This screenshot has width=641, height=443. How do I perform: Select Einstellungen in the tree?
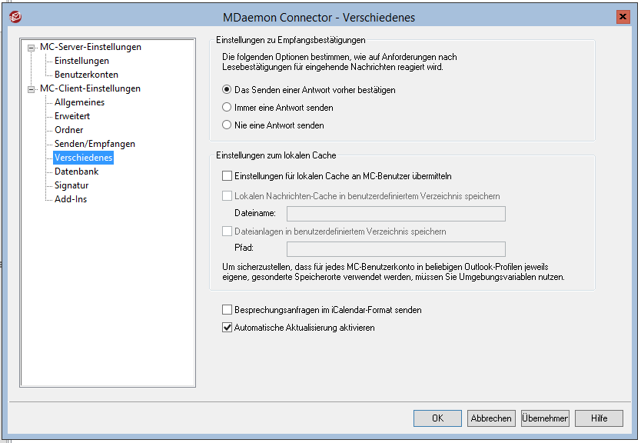pos(81,61)
